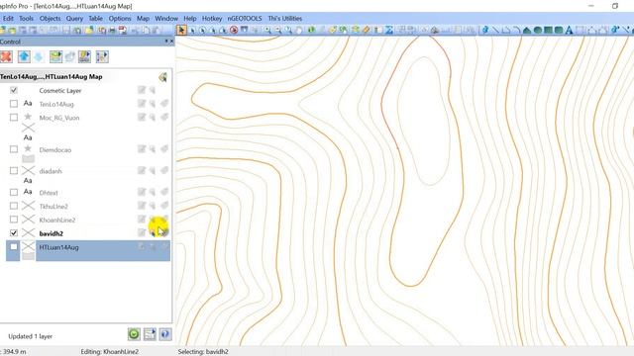Click the Print icon in main toolbar
Image resolution: width=634 pixels, height=356 pixels.
112,30
